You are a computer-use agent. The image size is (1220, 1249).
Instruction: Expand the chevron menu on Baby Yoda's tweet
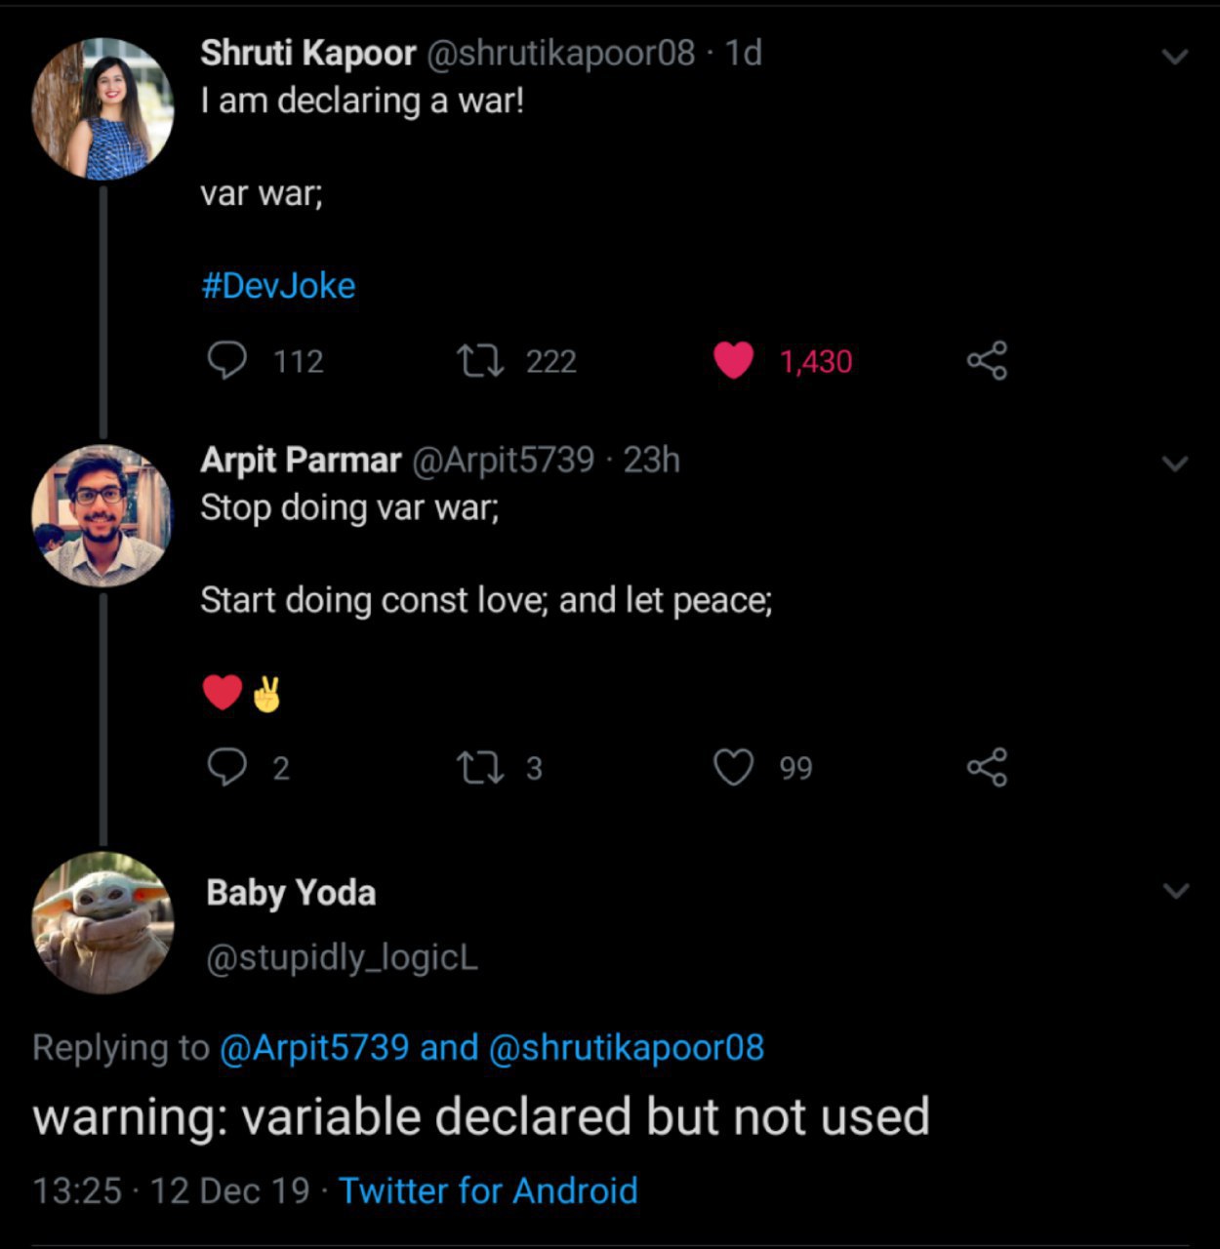pyautogui.click(x=1176, y=891)
